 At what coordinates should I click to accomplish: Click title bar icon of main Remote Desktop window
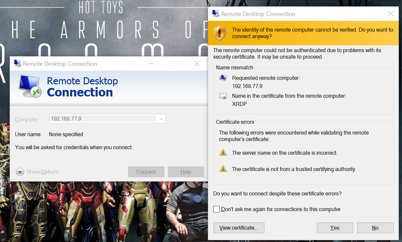point(17,64)
